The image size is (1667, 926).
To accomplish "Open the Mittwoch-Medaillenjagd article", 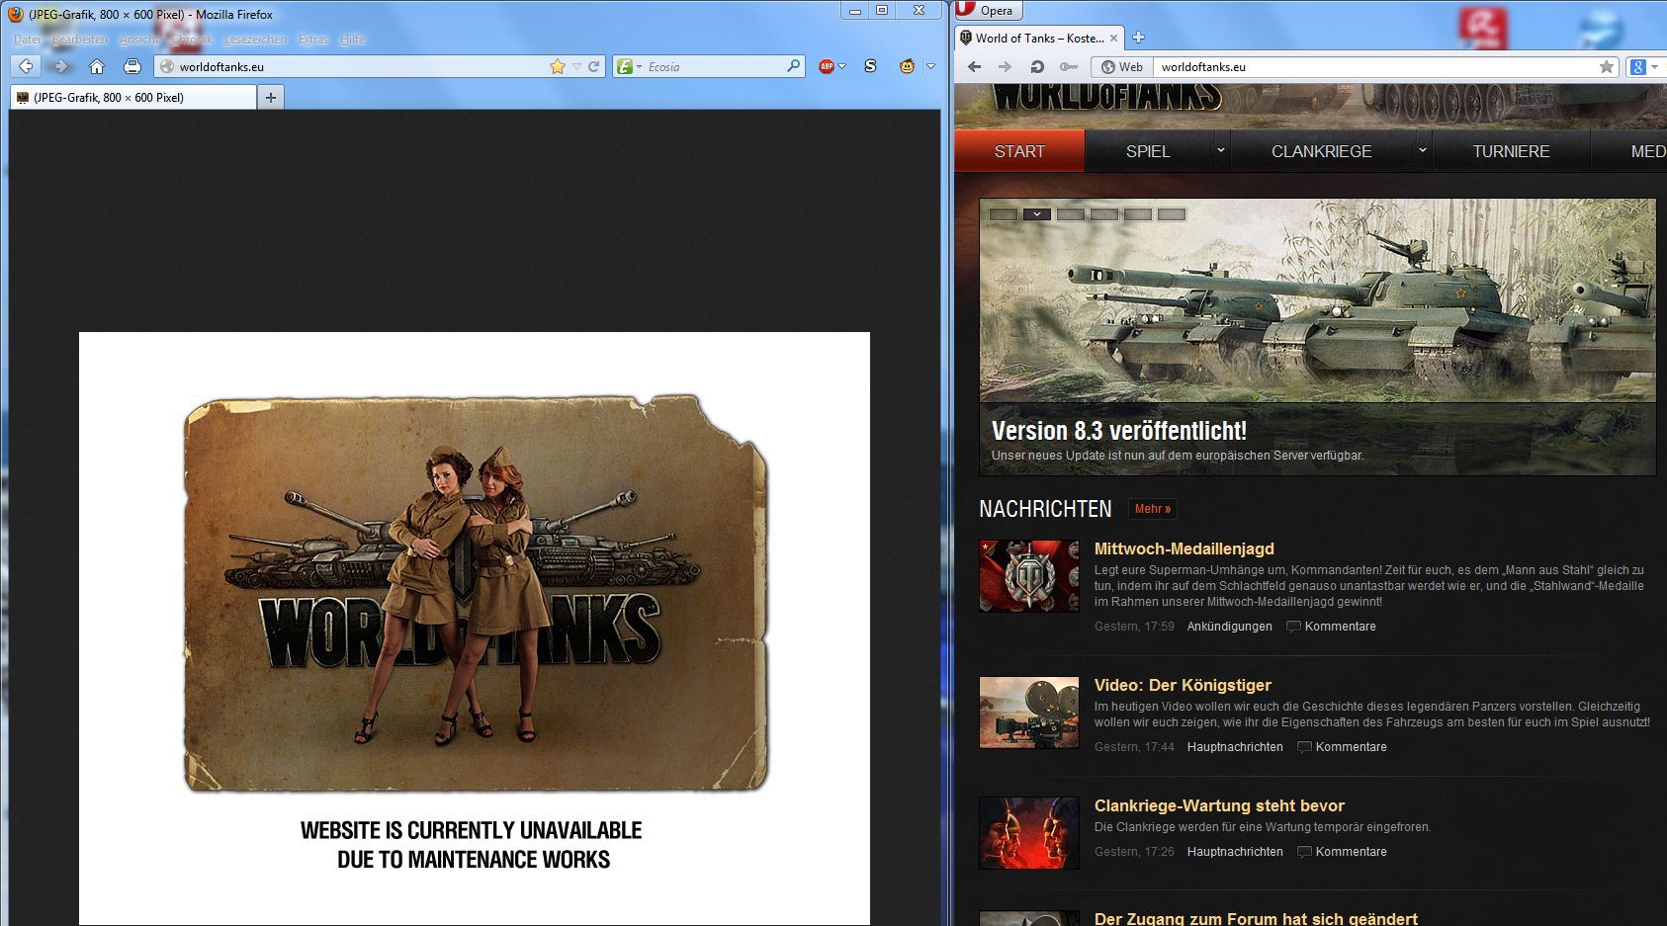I will point(1184,548).
